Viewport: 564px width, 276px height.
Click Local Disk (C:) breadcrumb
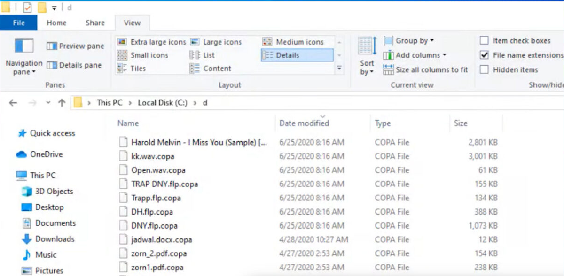coord(164,102)
